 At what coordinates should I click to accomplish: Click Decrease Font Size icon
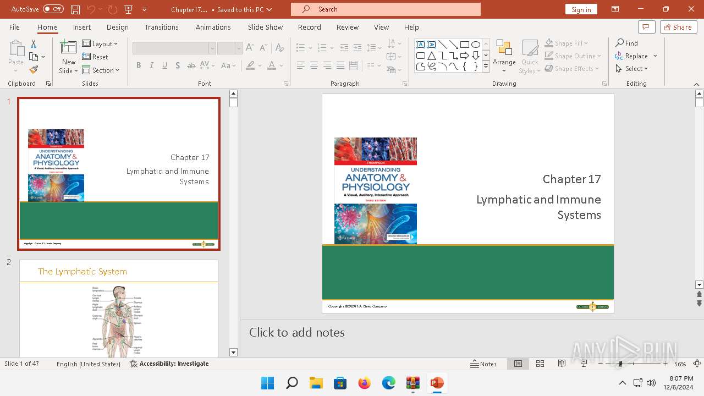[x=264, y=48]
